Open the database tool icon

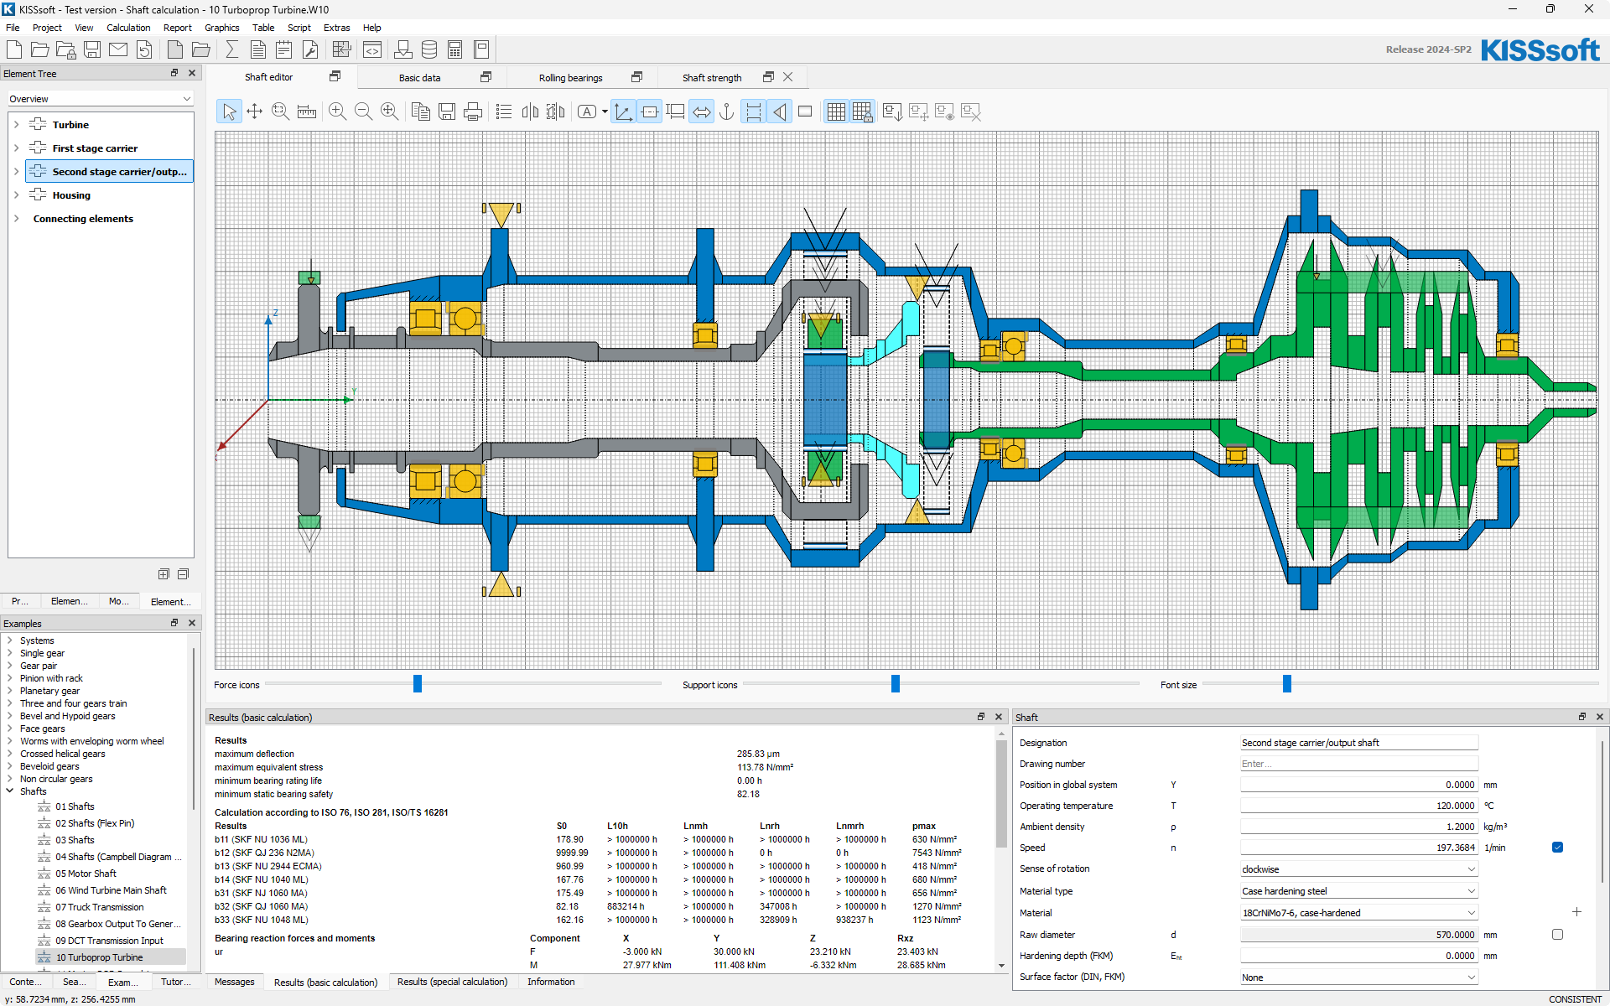click(429, 49)
